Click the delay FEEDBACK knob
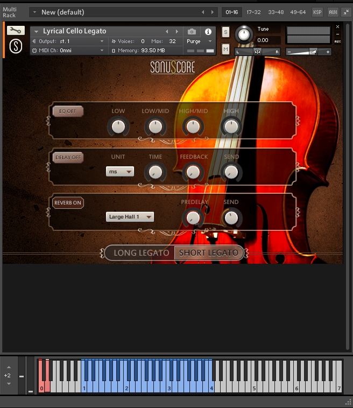This screenshot has height=408, width=353. 193,172
